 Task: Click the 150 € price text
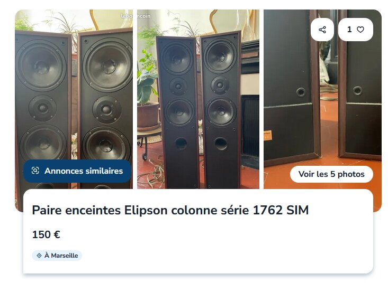(x=46, y=234)
